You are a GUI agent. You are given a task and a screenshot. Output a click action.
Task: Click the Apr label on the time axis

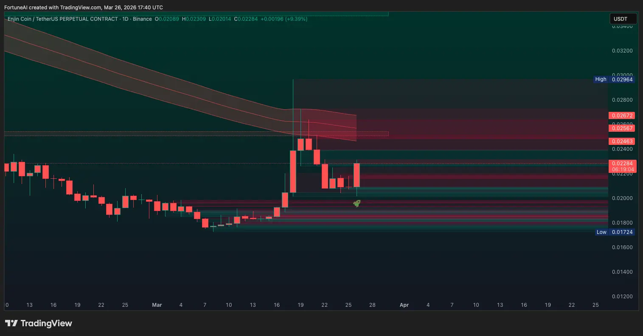click(x=404, y=305)
